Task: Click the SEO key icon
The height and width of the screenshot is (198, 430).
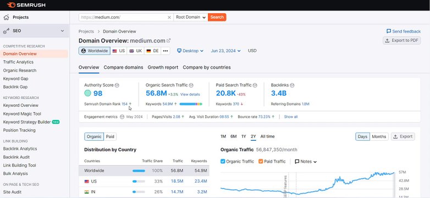Action: (x=6, y=31)
